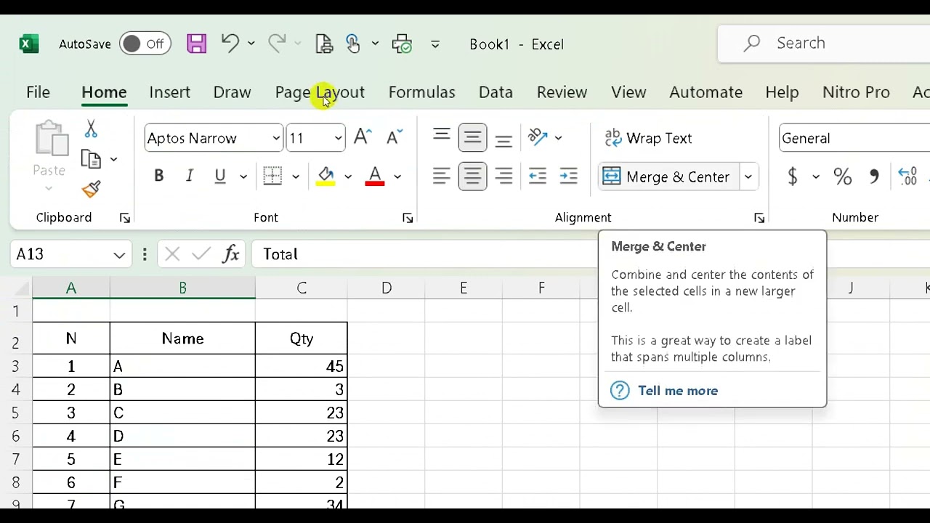930x523 pixels.
Task: Click the Orientation text rotation icon
Action: tap(538, 137)
